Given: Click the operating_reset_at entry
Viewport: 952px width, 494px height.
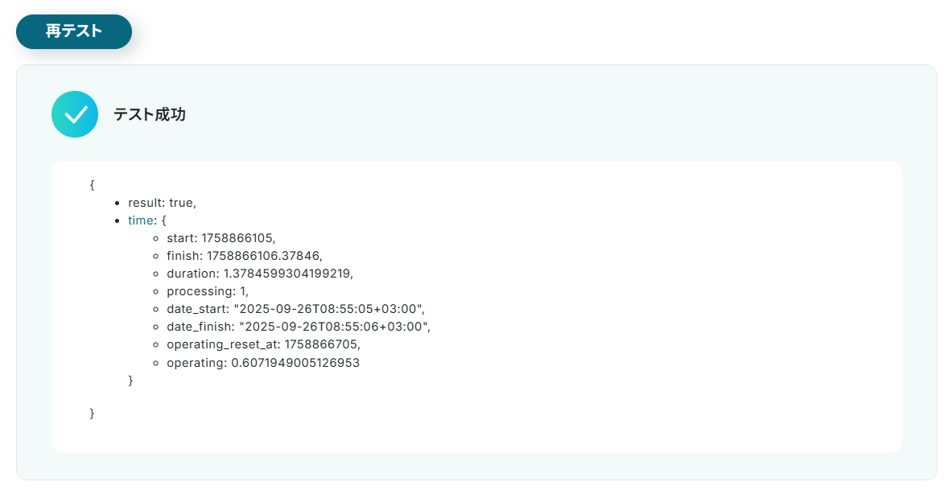Looking at the screenshot, I should (x=263, y=344).
